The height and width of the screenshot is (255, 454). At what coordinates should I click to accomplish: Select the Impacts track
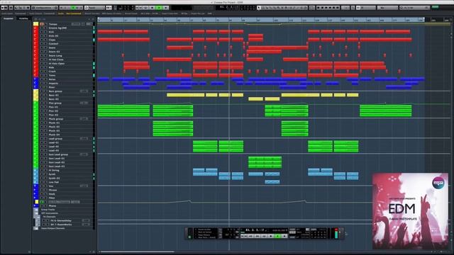[54, 84]
